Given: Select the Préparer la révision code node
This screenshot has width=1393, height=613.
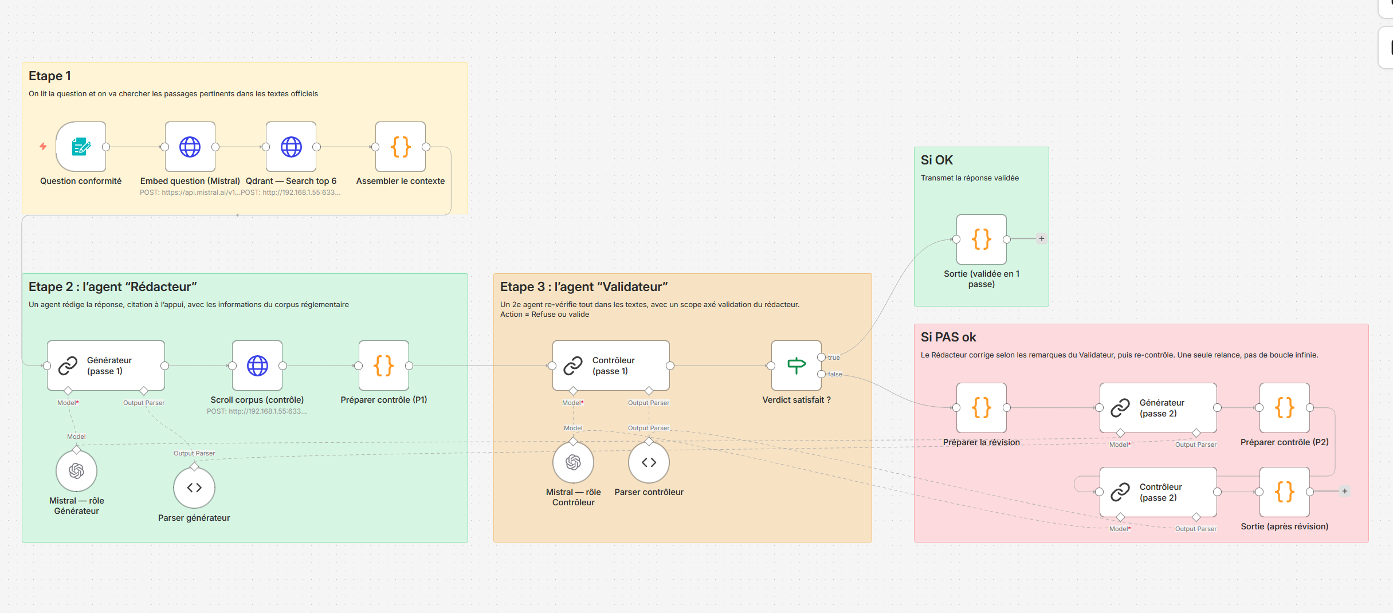Looking at the screenshot, I should (982, 408).
